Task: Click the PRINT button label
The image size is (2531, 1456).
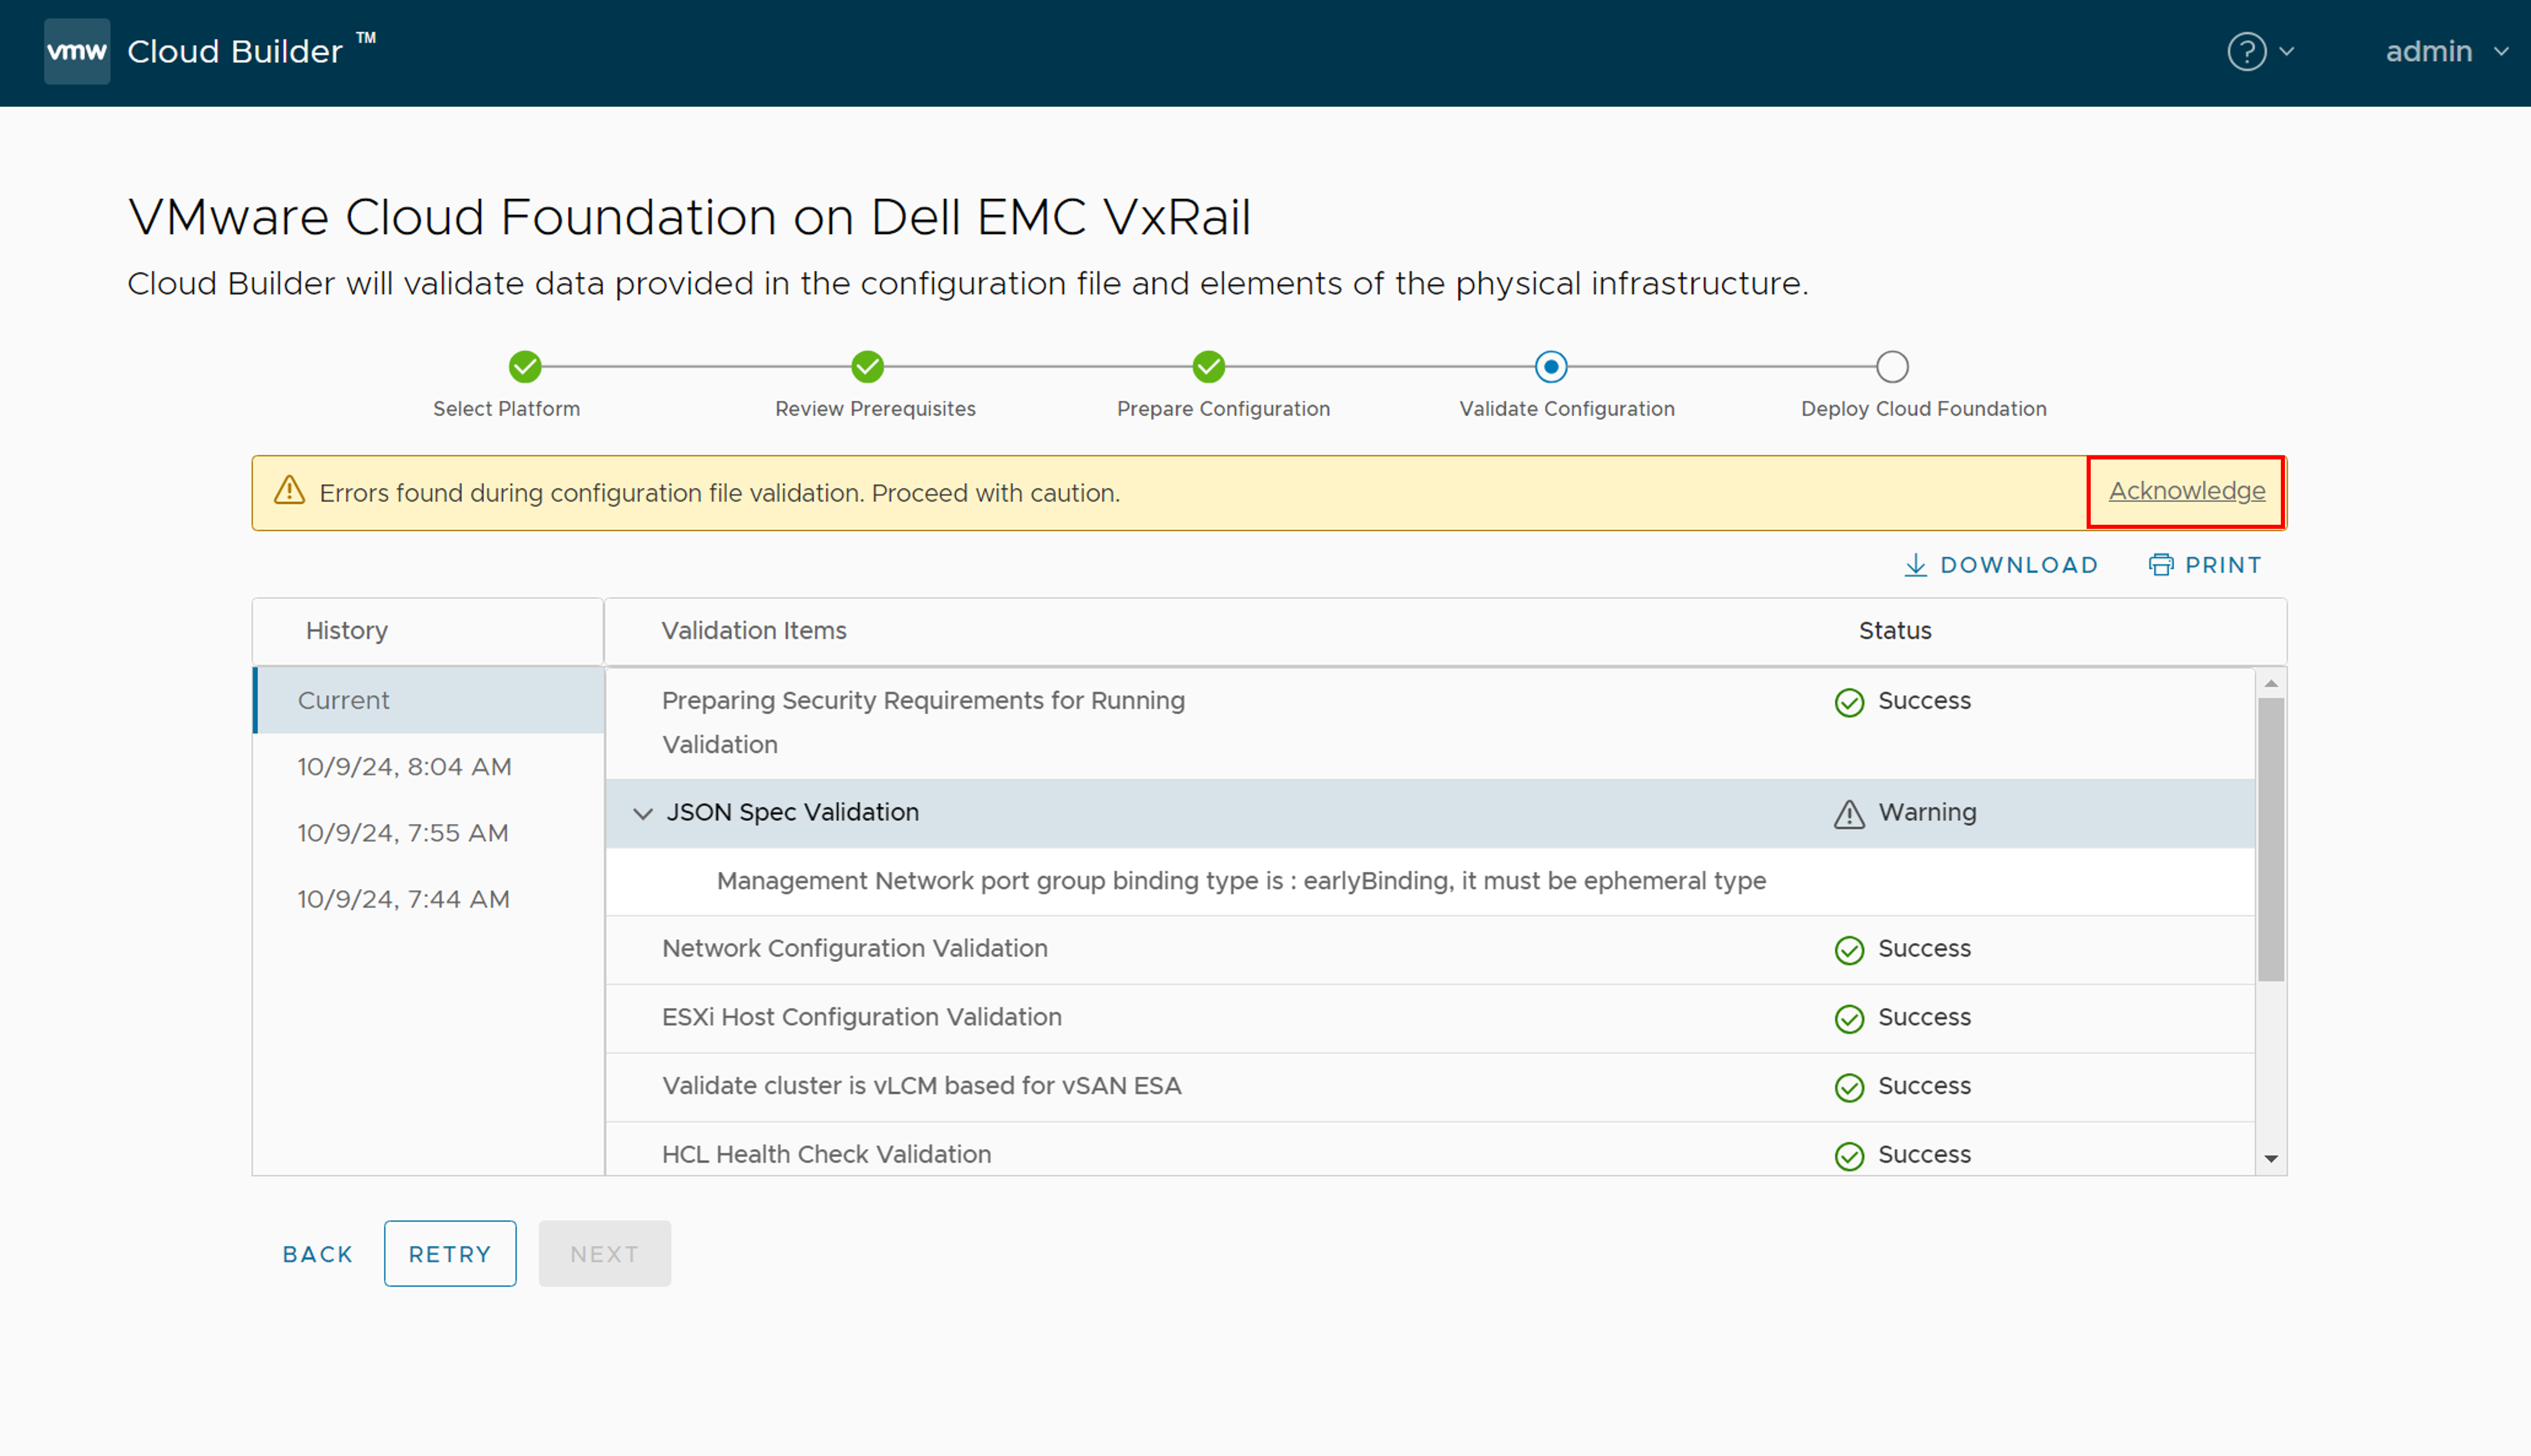Action: [x=2223, y=565]
